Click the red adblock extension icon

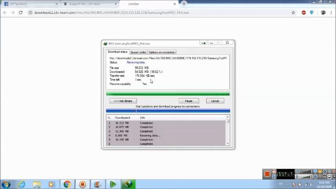tap(303, 13)
